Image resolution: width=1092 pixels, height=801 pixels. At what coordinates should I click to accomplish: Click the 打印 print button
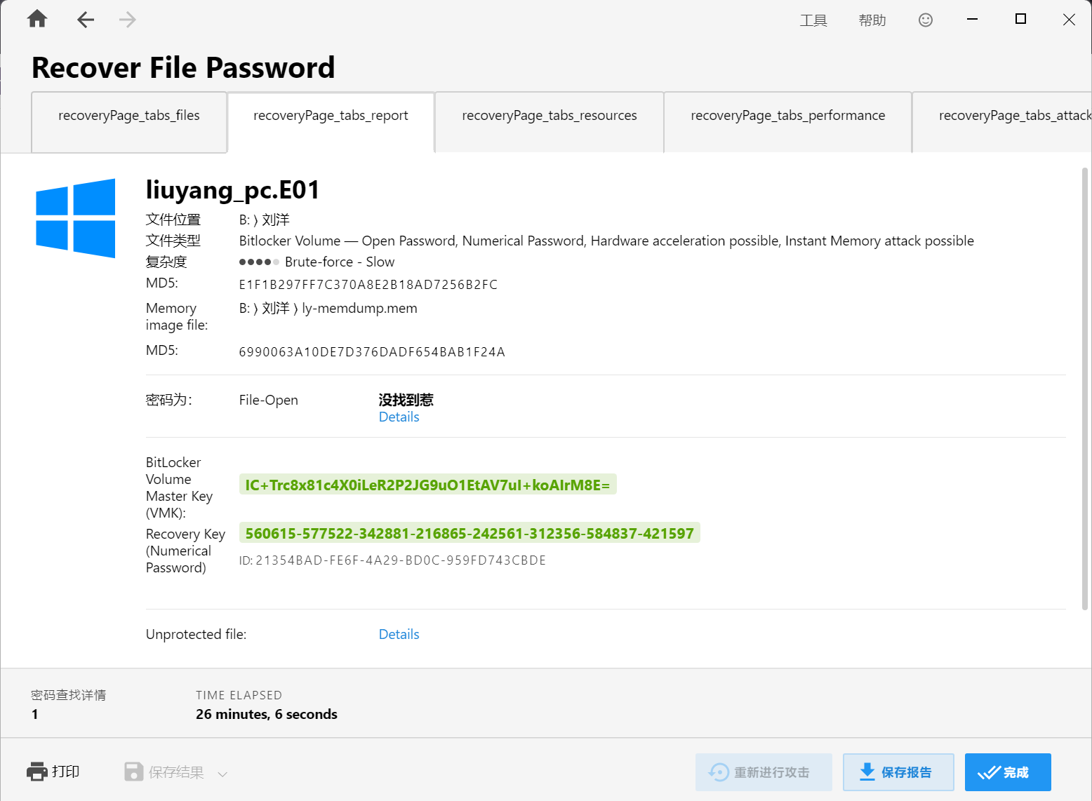point(53,772)
